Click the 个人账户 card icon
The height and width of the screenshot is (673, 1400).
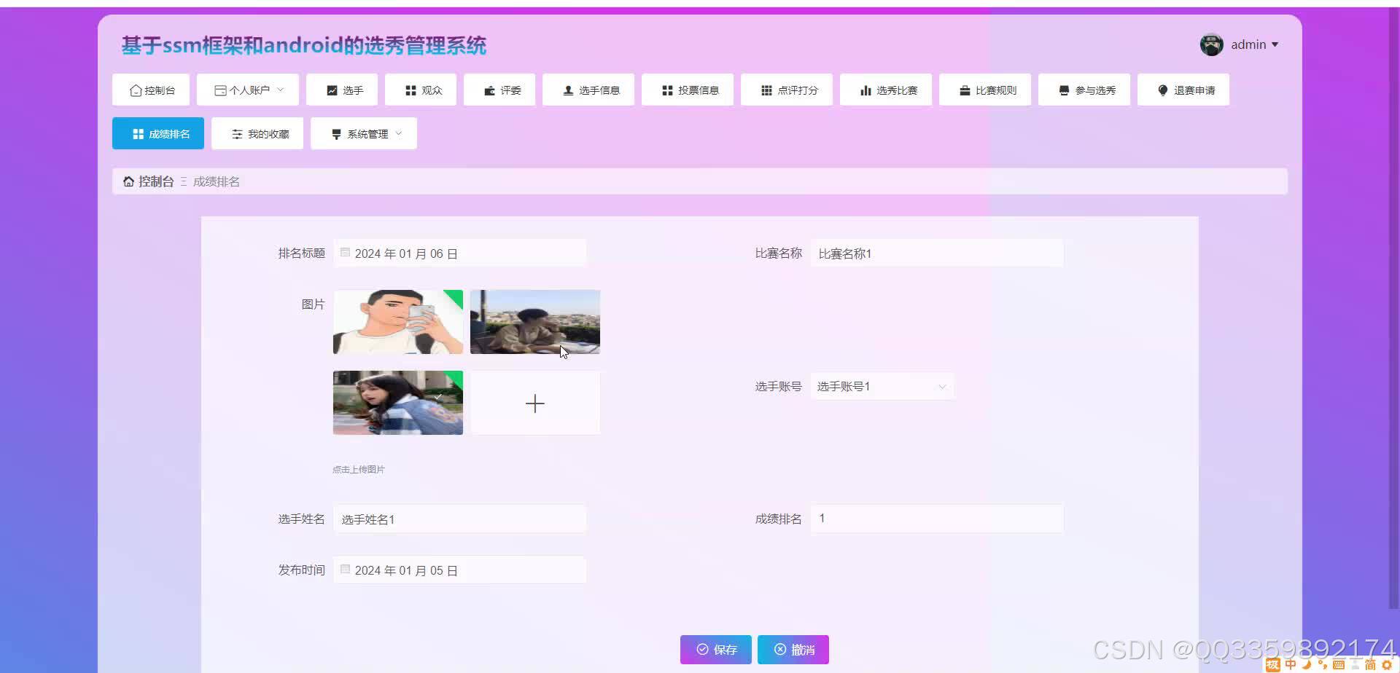[220, 90]
